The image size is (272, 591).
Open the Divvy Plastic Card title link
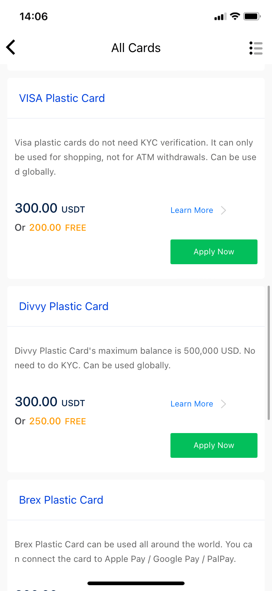pos(64,306)
